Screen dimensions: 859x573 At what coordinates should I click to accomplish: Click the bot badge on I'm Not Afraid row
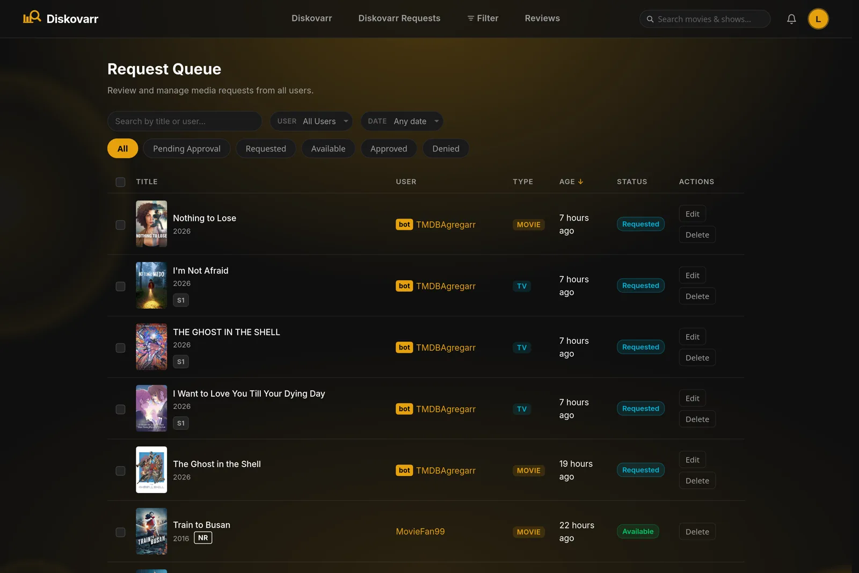404,286
